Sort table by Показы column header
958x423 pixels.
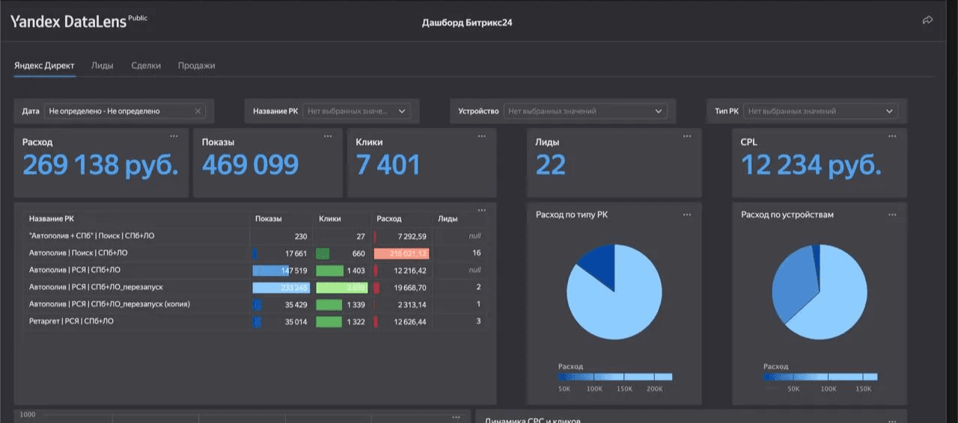[268, 219]
